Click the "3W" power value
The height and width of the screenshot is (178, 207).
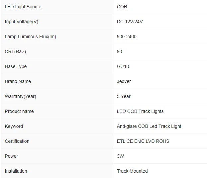tap(120, 156)
